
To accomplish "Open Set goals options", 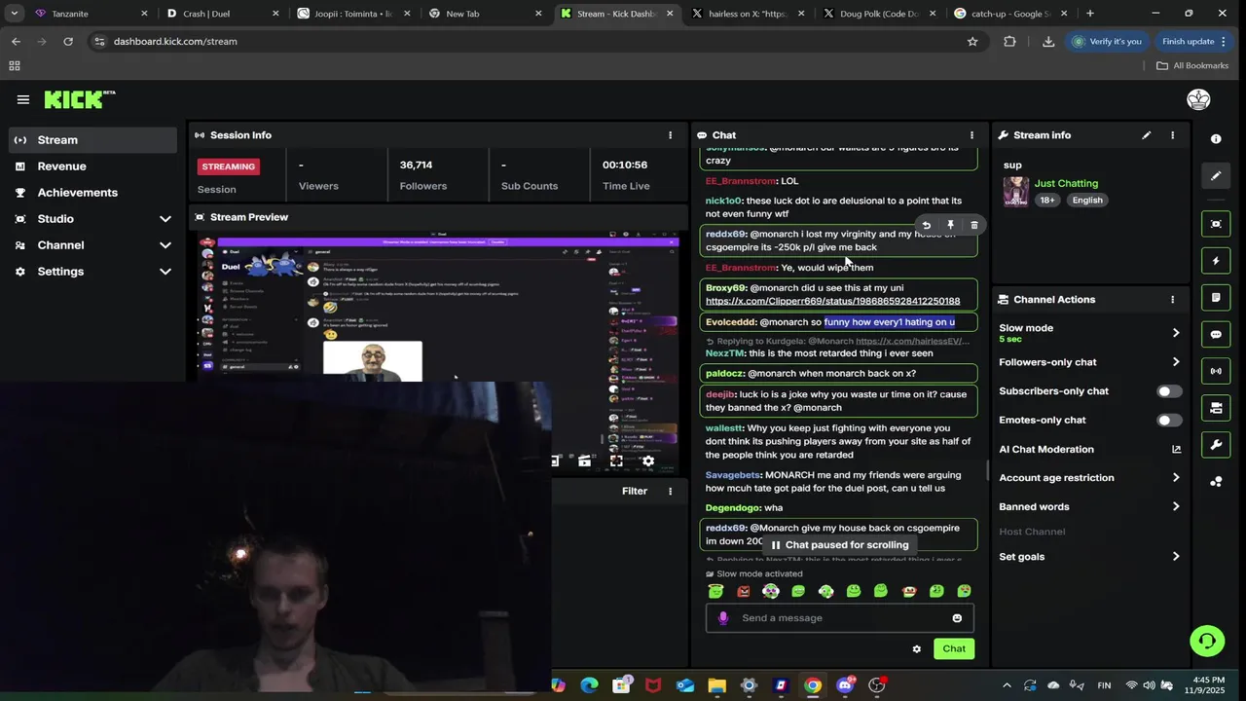I will coord(1090,557).
